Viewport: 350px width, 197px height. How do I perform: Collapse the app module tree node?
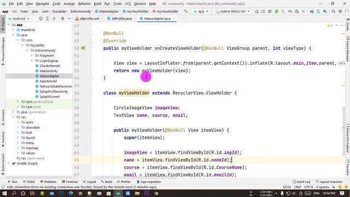pos(9,25)
